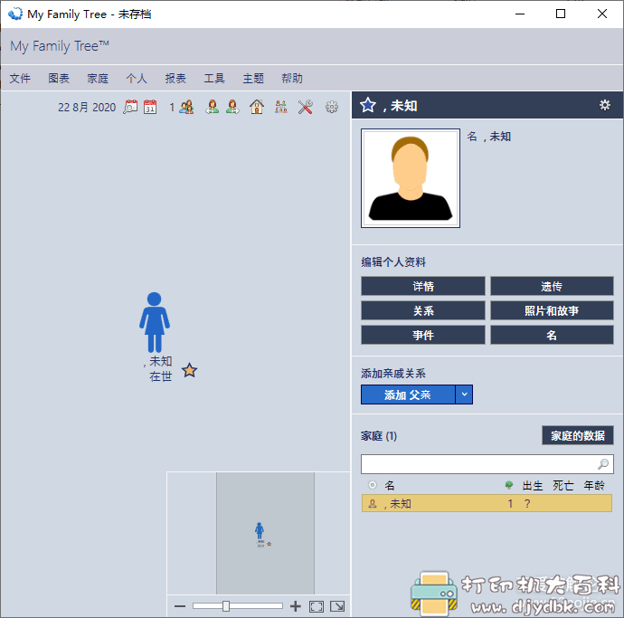Click the light gear settings icon in toolbar
Screen dimensions: 624x618
coord(332,107)
